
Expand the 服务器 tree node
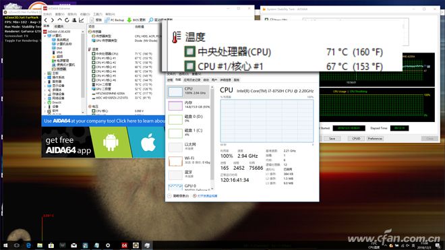45,82
